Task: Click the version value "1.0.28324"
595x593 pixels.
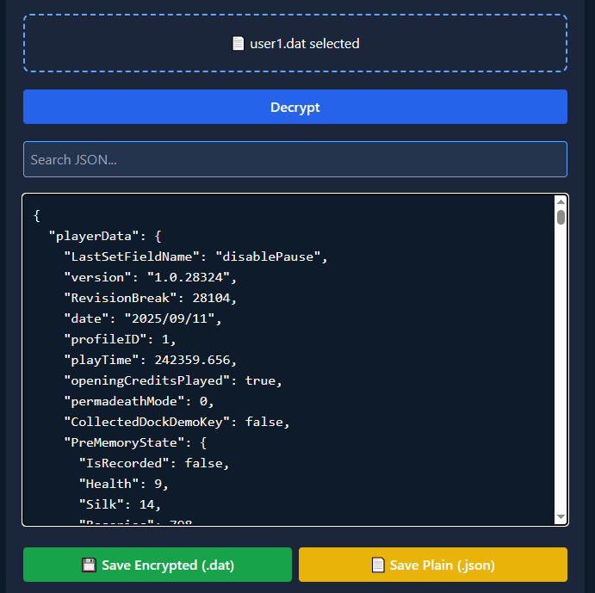Action: (x=189, y=277)
